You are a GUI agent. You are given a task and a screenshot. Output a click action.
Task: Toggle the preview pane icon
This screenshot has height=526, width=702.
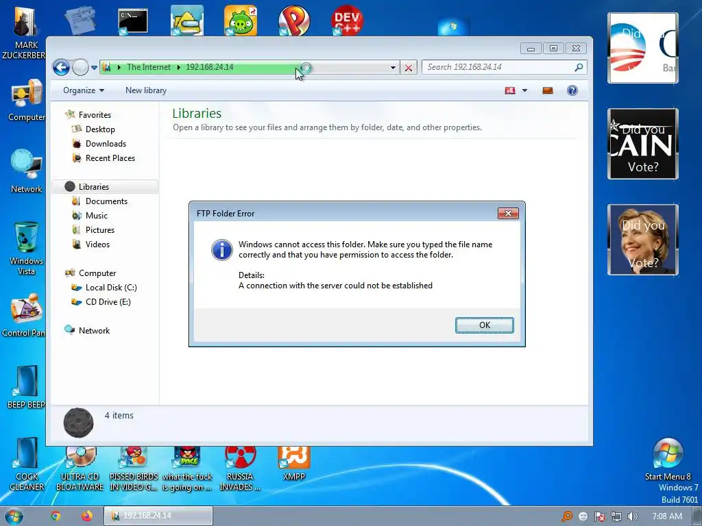[x=548, y=90]
